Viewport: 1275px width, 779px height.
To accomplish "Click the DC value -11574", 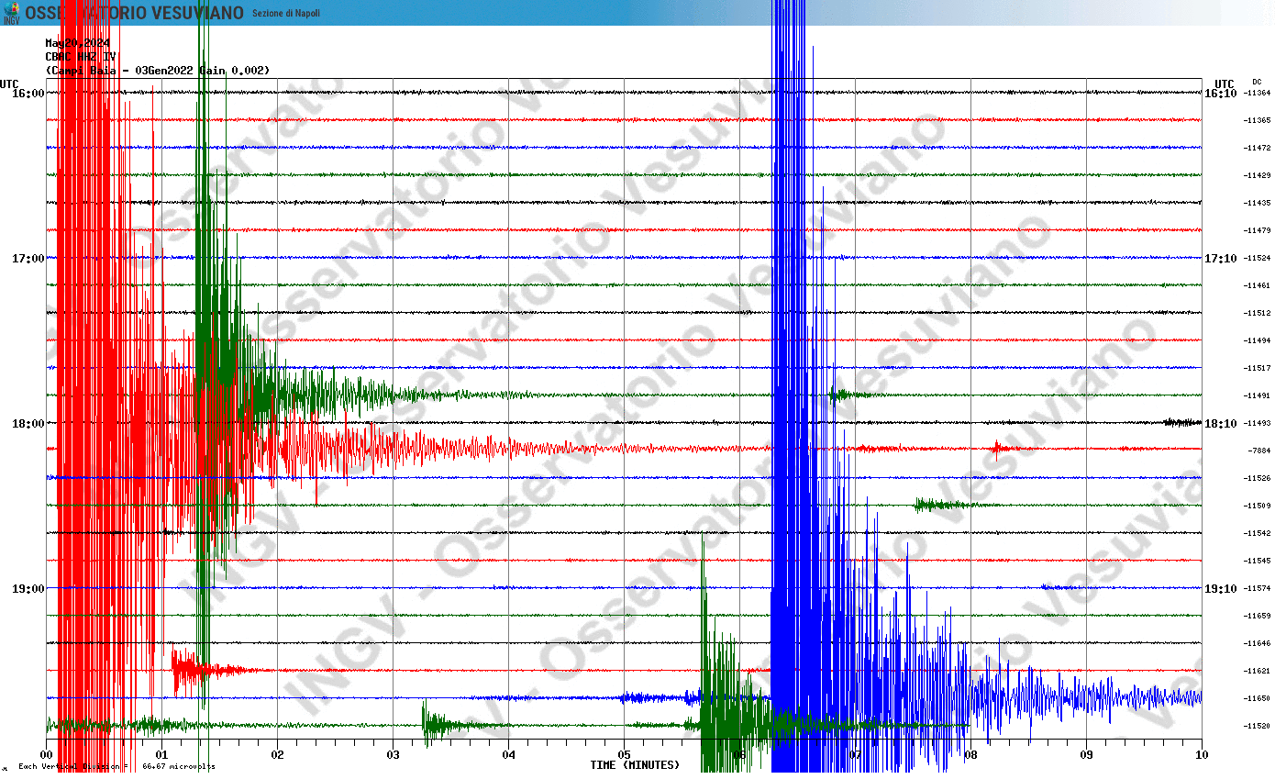I will 1257,588.
